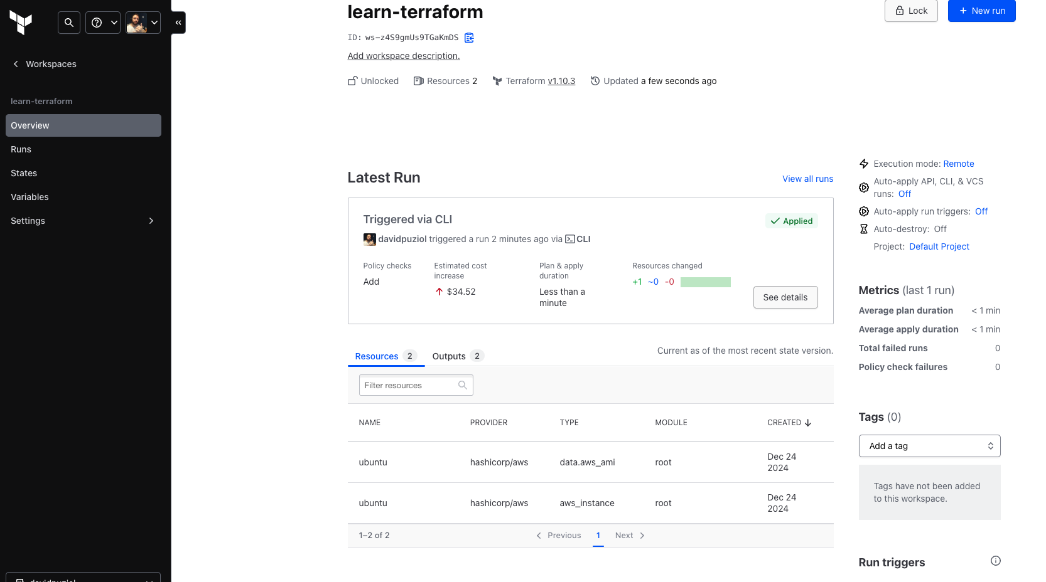Image resolution: width=1046 pixels, height=582 pixels.
Task: Go to States in the sidebar
Action: pyautogui.click(x=24, y=173)
